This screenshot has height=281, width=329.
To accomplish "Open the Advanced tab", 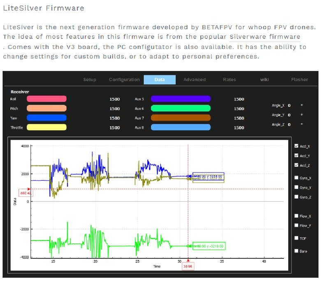I will pyautogui.click(x=195, y=80).
